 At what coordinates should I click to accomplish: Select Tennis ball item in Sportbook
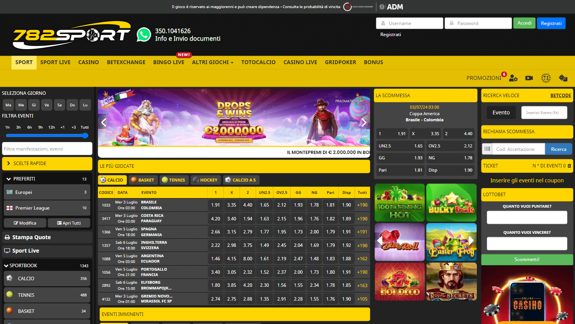pyautogui.click(x=47, y=295)
